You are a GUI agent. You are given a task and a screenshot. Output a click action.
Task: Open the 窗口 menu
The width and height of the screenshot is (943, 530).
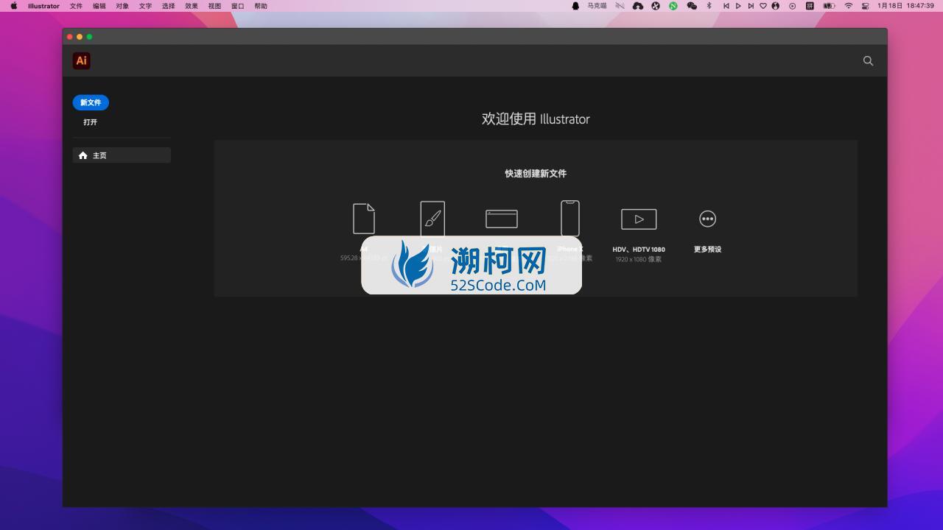(237, 6)
